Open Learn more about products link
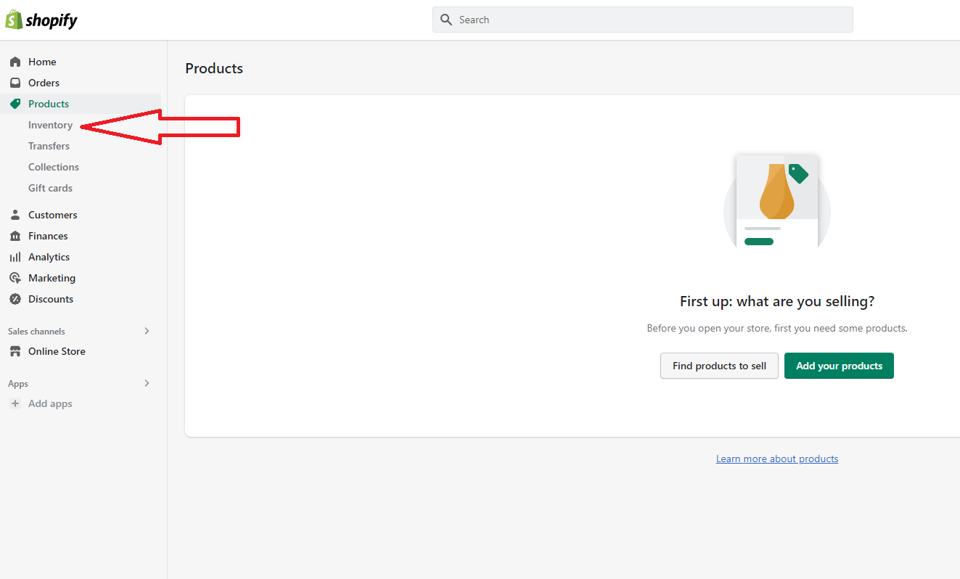This screenshot has width=960, height=579. [777, 459]
